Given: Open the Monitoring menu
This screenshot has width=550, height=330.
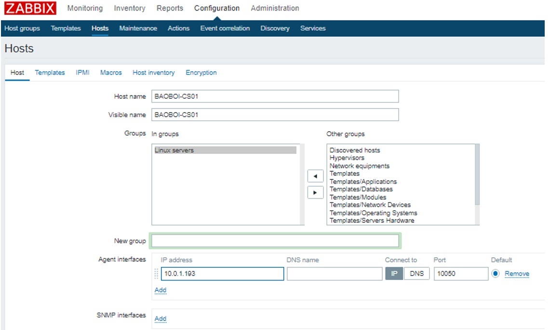Looking at the screenshot, I should (x=85, y=8).
